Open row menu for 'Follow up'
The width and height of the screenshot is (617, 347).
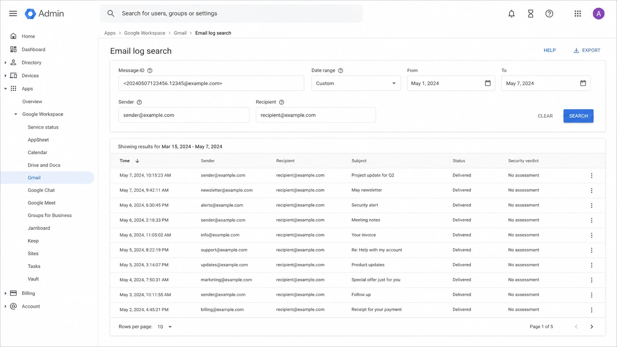[592, 295]
